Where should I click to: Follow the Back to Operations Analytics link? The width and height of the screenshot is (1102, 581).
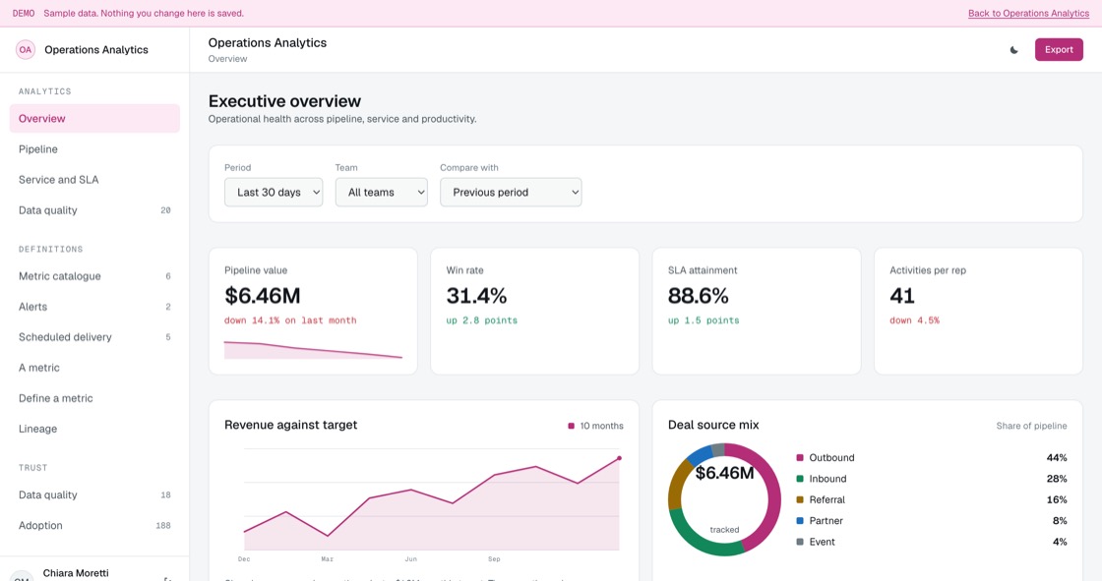pyautogui.click(x=1028, y=14)
